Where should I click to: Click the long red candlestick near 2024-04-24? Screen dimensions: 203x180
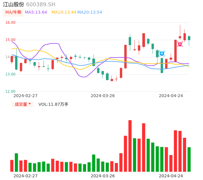pos(175,51)
